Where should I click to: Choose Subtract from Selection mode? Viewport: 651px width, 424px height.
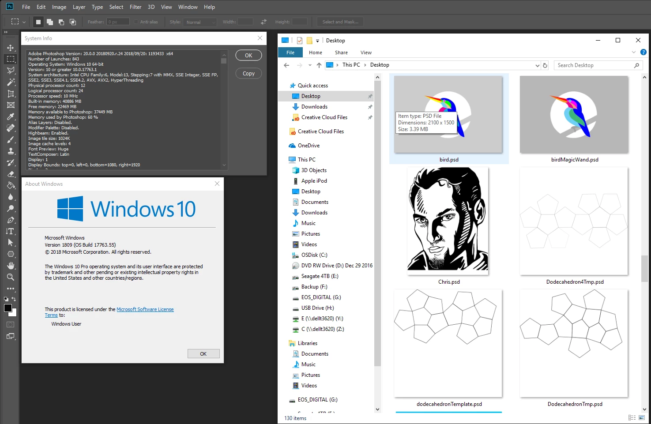click(x=61, y=22)
